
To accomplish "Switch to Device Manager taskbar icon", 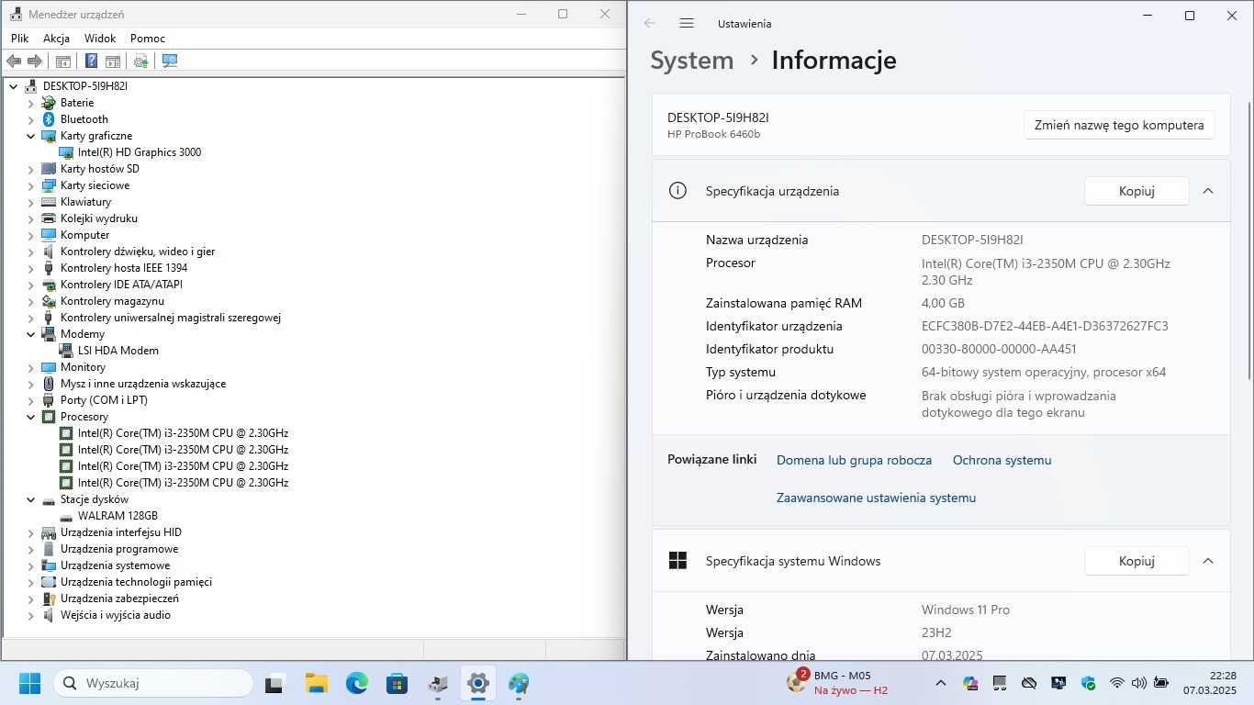I will pyautogui.click(x=438, y=684).
